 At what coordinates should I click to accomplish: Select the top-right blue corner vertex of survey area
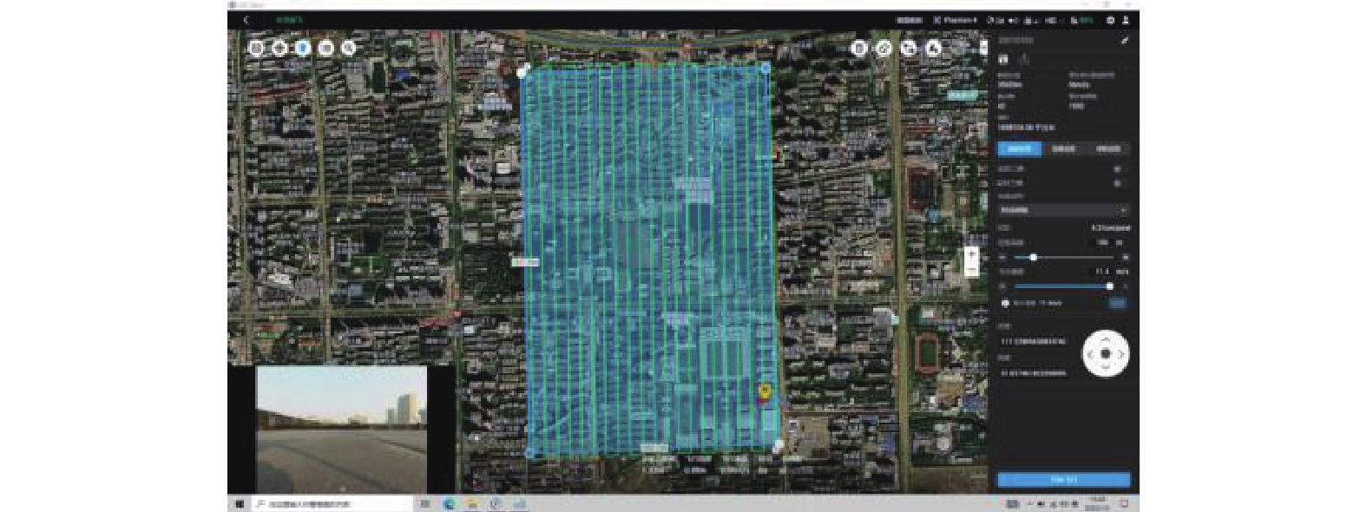(766, 67)
